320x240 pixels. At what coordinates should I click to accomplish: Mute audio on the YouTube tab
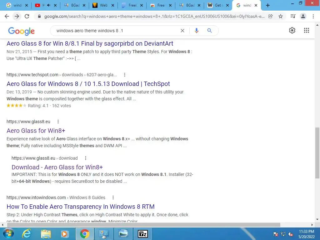coord(48,5)
